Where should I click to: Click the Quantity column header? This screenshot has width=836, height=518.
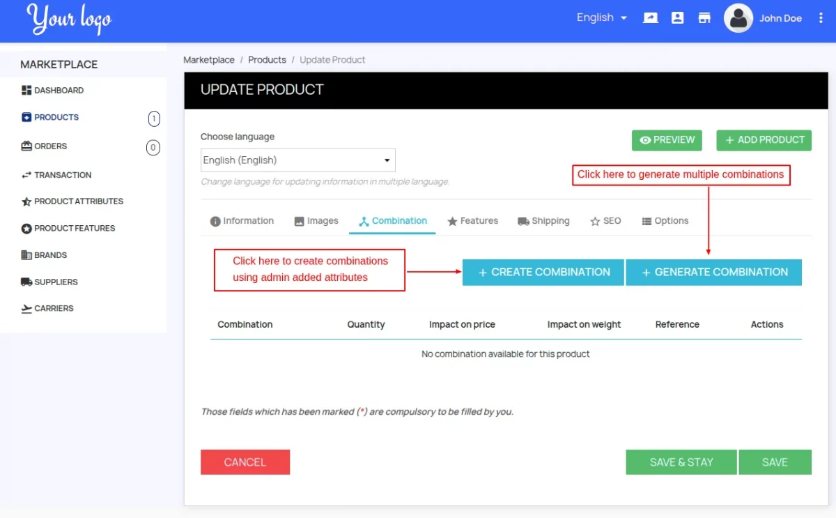pyautogui.click(x=366, y=325)
